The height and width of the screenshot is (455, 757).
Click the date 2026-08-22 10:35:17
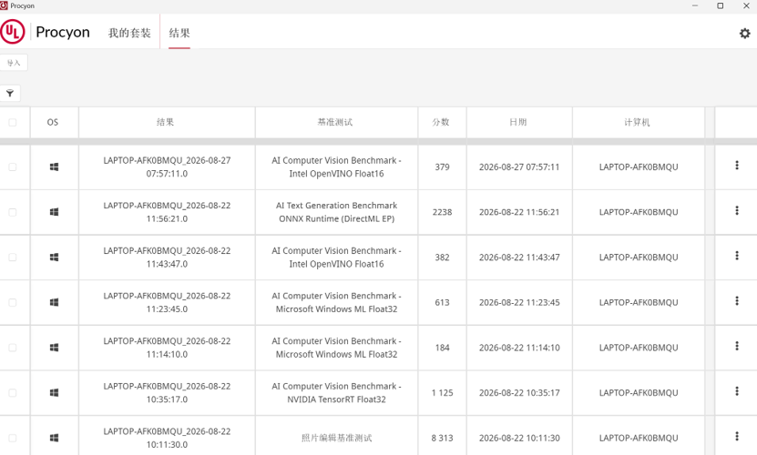(x=519, y=393)
